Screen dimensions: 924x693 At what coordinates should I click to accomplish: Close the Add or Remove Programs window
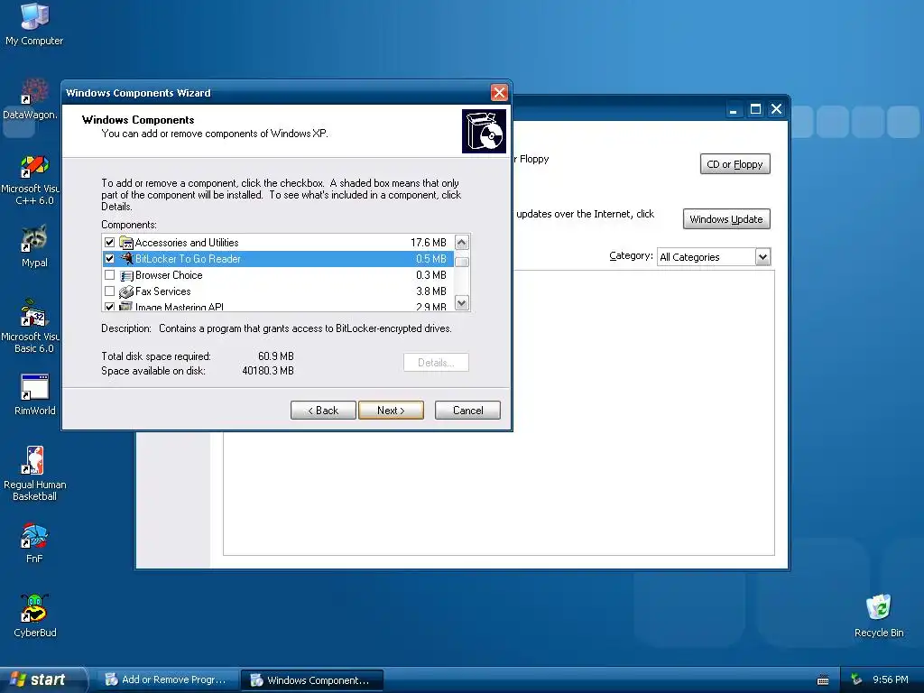pyautogui.click(x=777, y=109)
